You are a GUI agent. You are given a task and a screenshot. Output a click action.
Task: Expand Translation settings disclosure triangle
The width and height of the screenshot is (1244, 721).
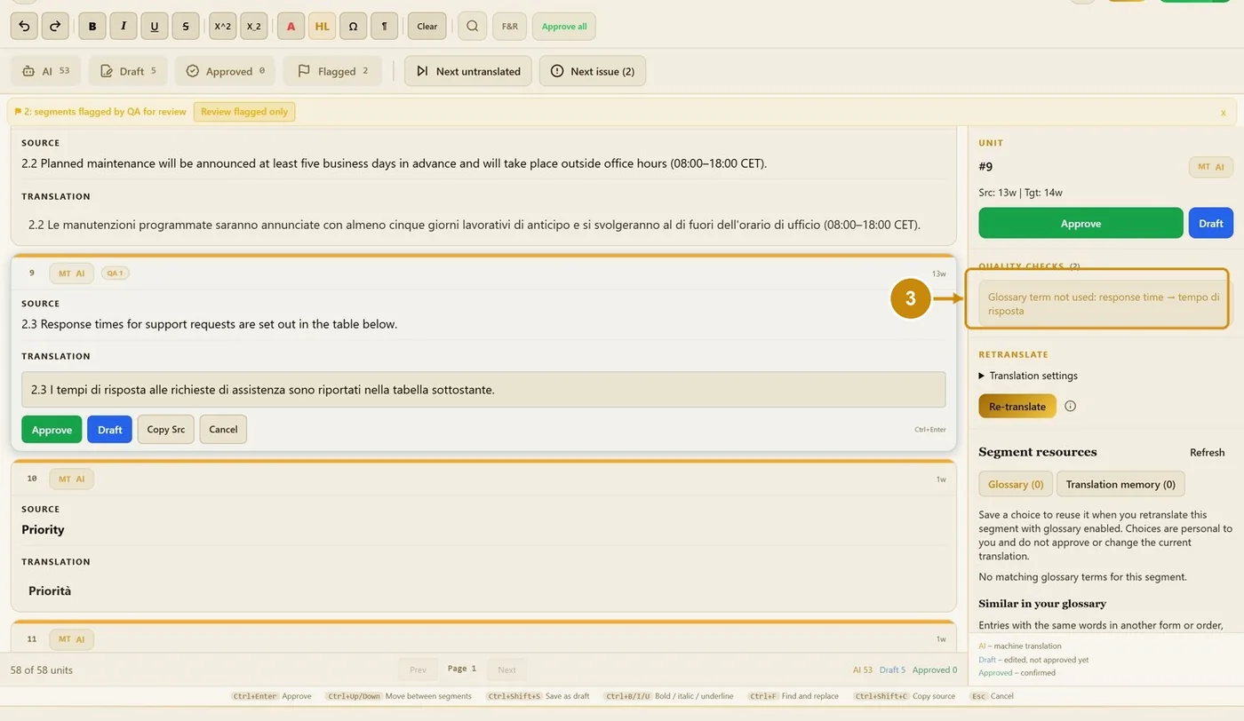click(982, 376)
